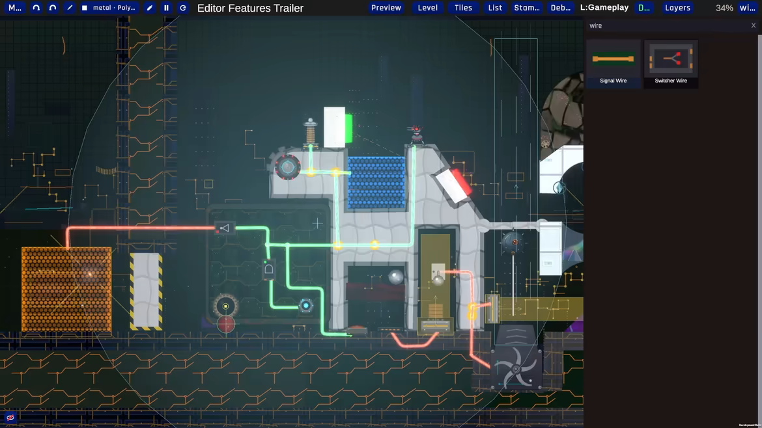
Task: Select the Signal Wire item
Action: (x=614, y=64)
